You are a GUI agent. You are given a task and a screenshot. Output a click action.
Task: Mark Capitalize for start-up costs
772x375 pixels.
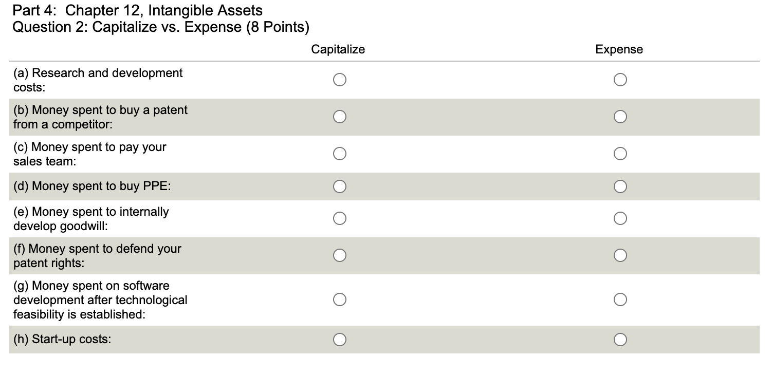coord(339,339)
